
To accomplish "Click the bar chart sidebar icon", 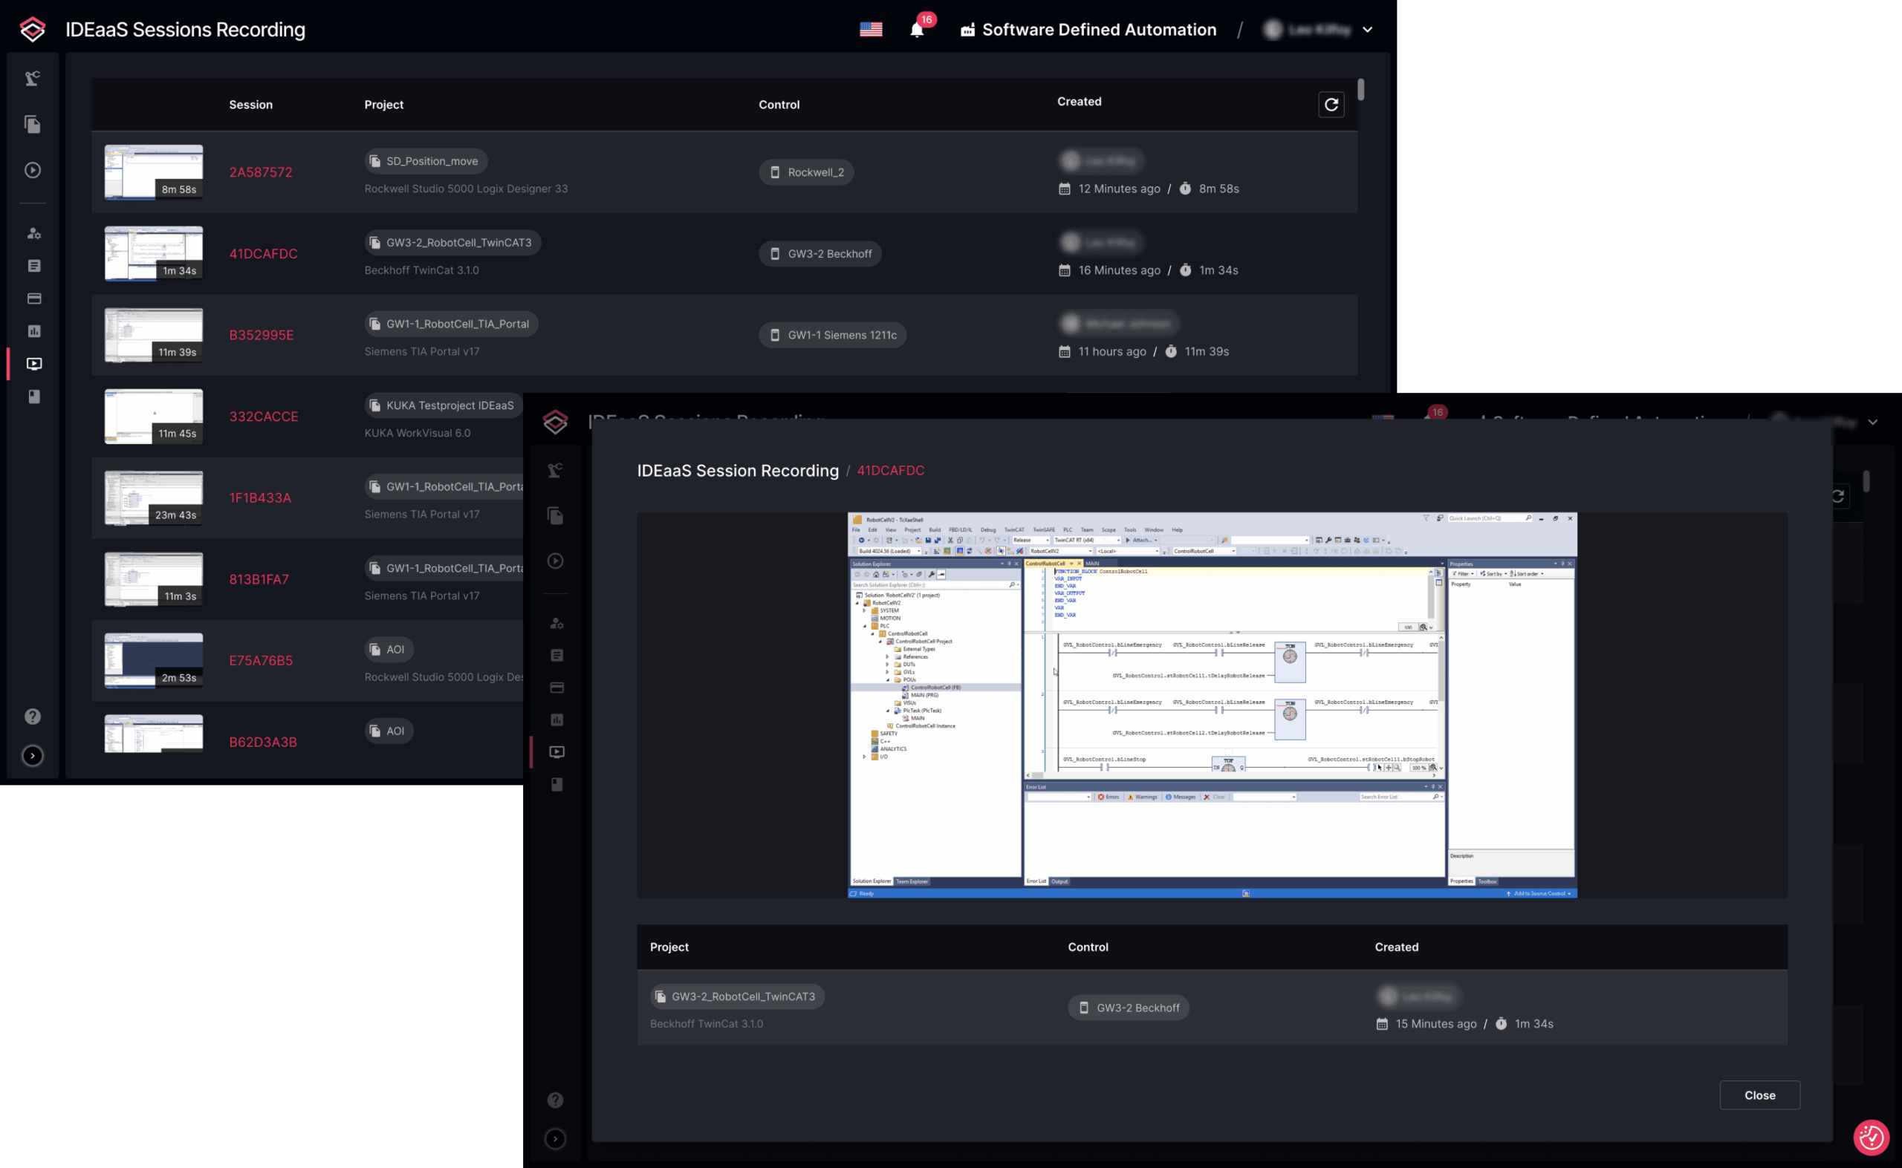I will click(34, 331).
